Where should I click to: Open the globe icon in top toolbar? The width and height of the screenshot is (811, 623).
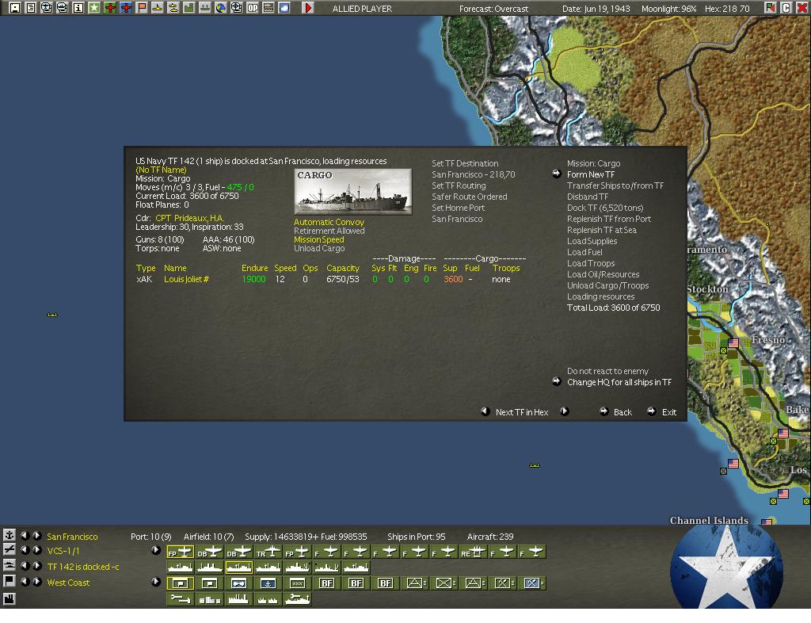click(220, 8)
